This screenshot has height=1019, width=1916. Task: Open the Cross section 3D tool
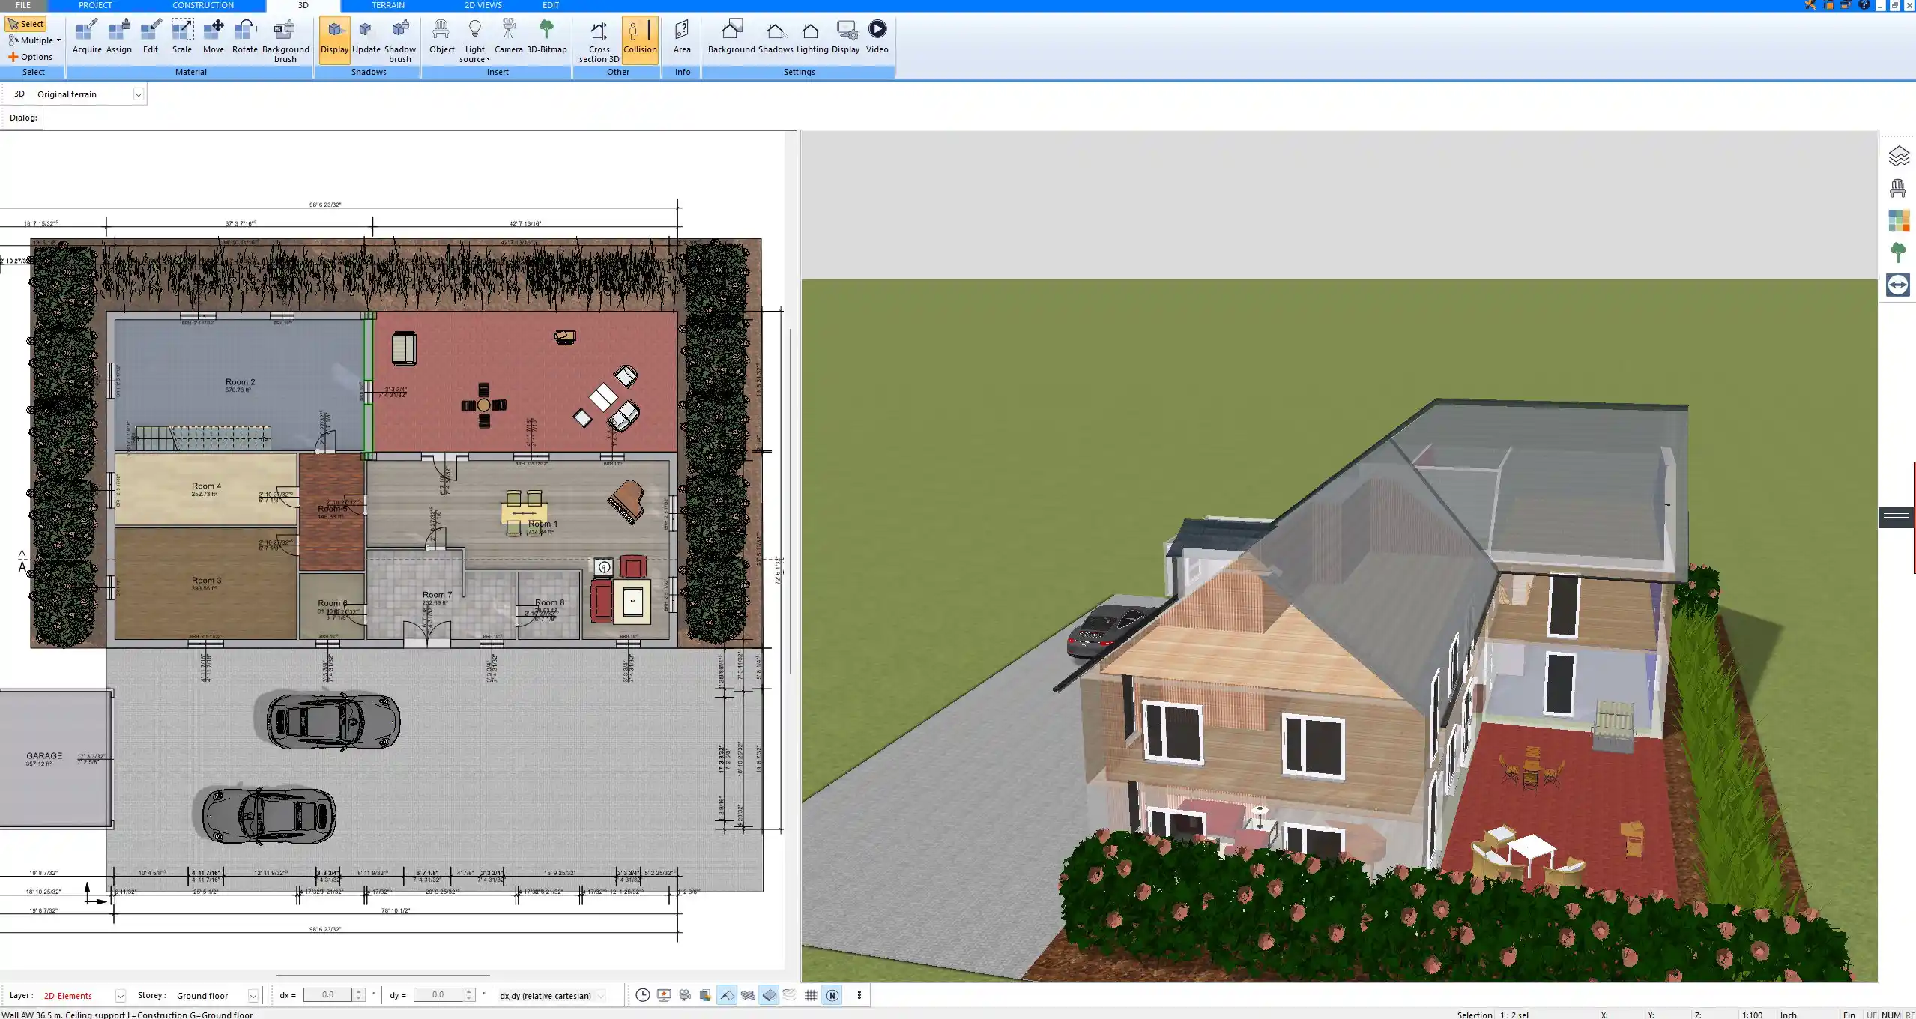pyautogui.click(x=598, y=37)
